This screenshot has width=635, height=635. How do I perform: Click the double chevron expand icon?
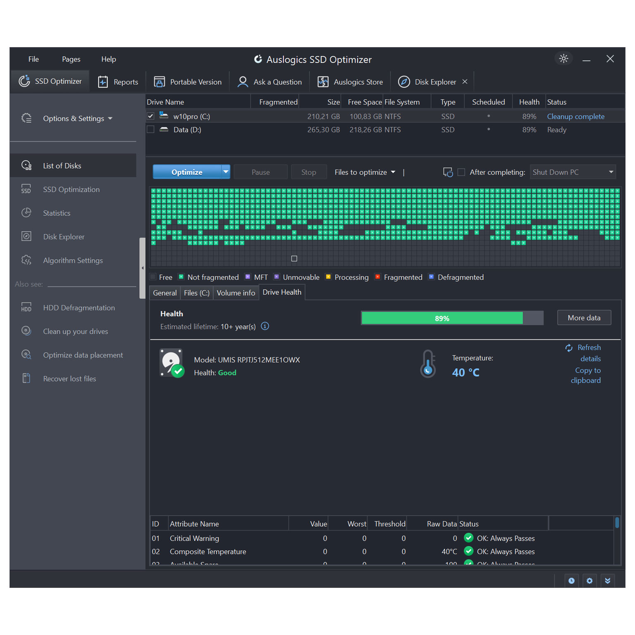[x=607, y=580]
